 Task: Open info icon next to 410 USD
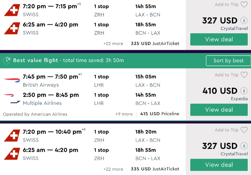click(243, 91)
